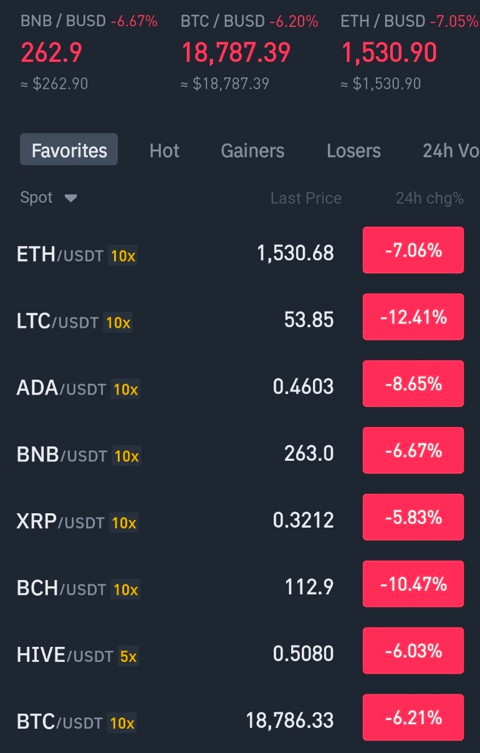Tap the ETH/USDT -7.06% change badge
Screen dimensions: 480x753
tap(413, 250)
